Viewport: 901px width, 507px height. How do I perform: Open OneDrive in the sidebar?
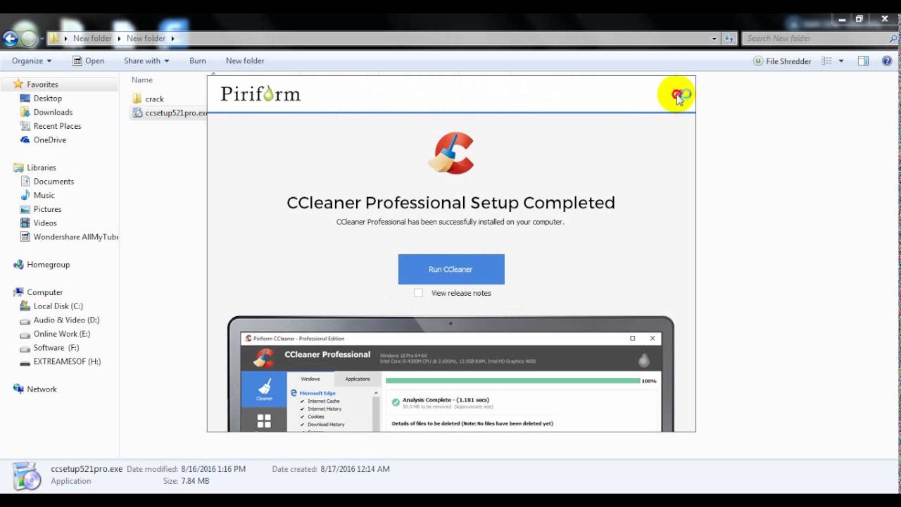pos(50,139)
